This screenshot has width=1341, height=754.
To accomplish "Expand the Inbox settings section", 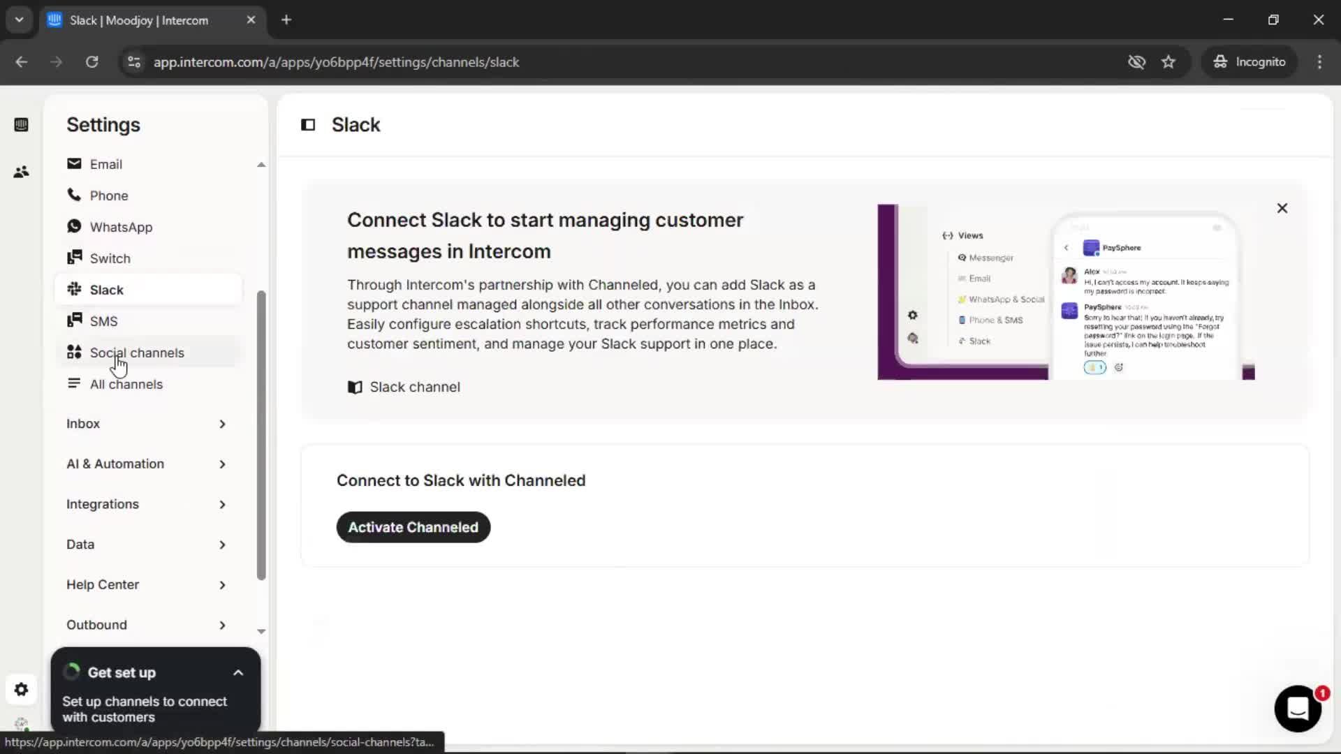I will 147,424.
